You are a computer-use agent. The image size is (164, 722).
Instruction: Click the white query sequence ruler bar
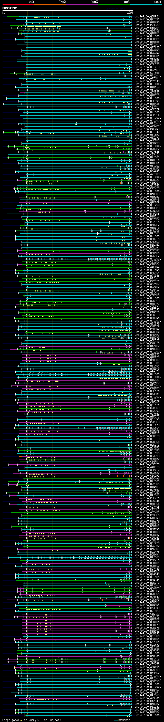pos(67,10)
